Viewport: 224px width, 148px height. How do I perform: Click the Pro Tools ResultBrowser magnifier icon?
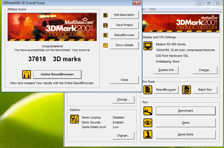[148, 90]
